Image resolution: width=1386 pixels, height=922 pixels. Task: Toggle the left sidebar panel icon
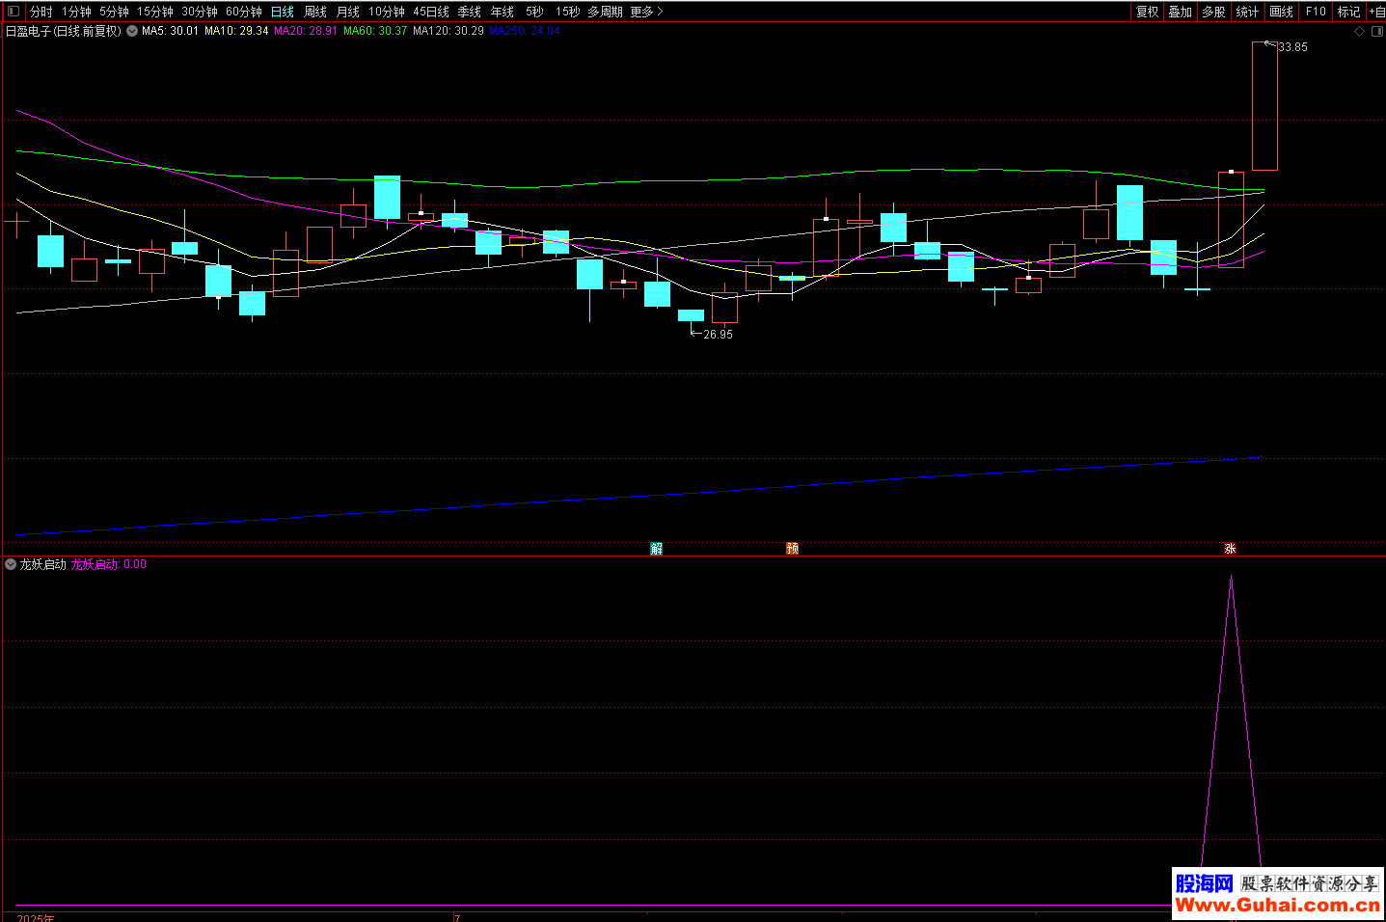coord(14,12)
